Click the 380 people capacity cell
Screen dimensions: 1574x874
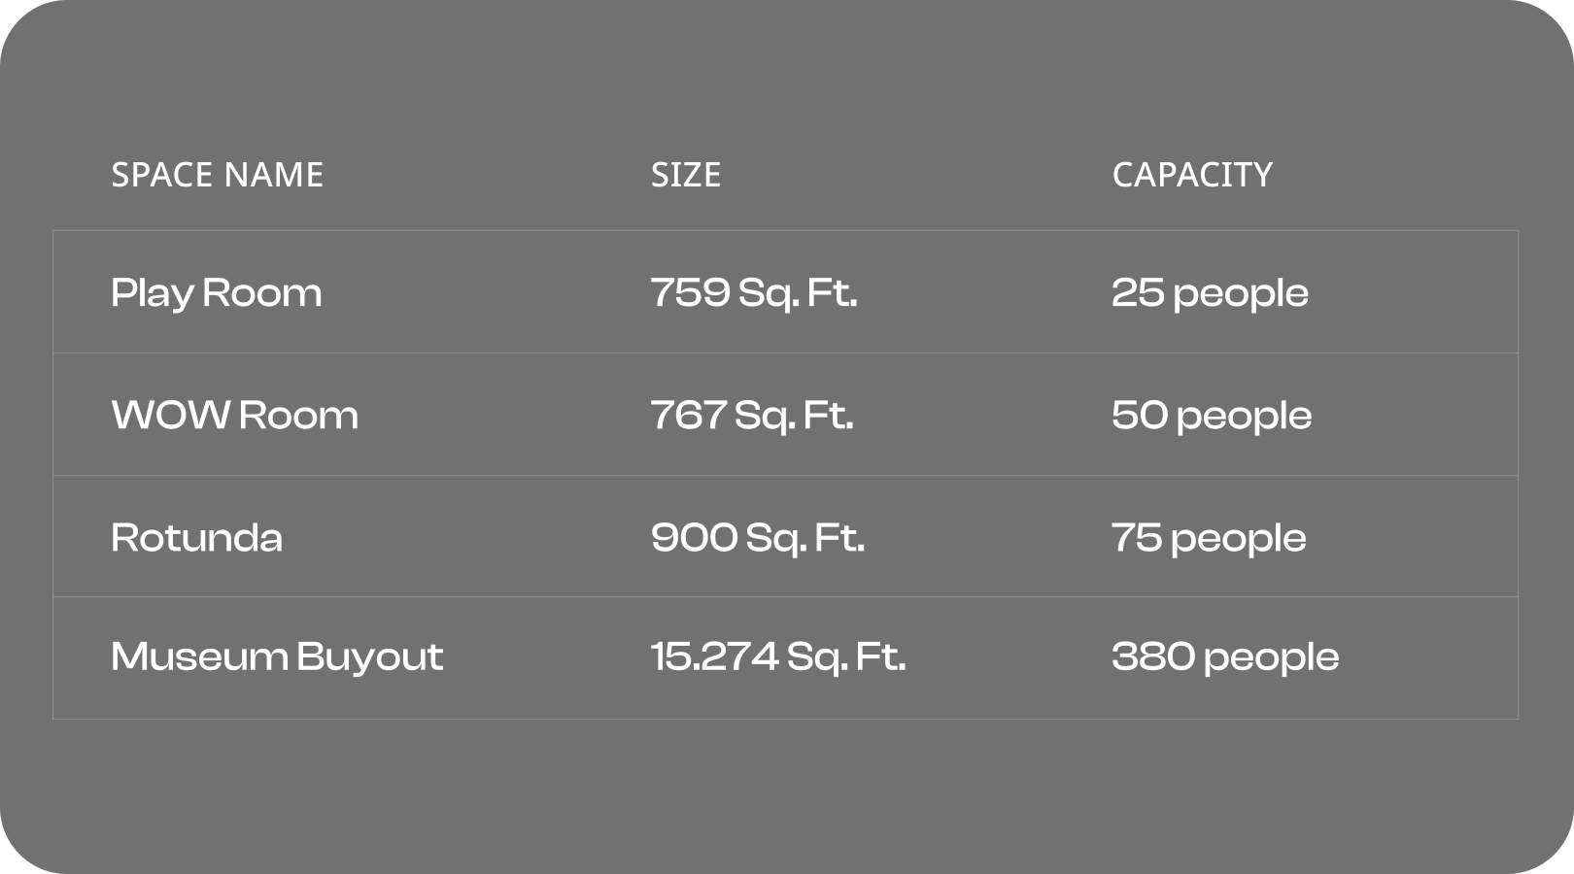[1225, 657]
